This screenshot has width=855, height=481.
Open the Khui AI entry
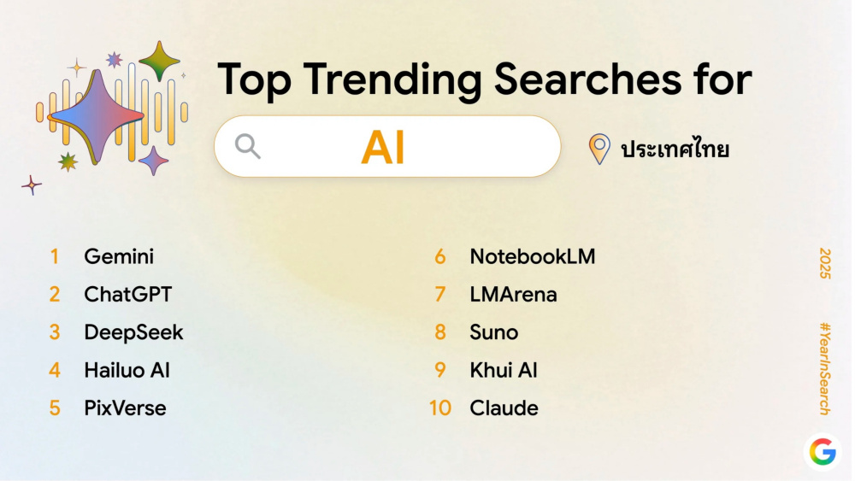click(504, 371)
